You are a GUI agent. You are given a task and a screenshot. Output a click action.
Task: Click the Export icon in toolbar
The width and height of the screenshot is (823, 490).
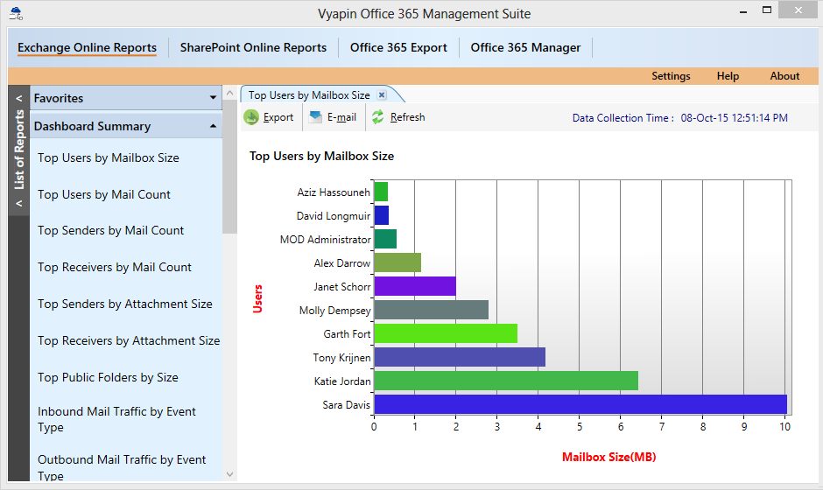pyautogui.click(x=251, y=117)
